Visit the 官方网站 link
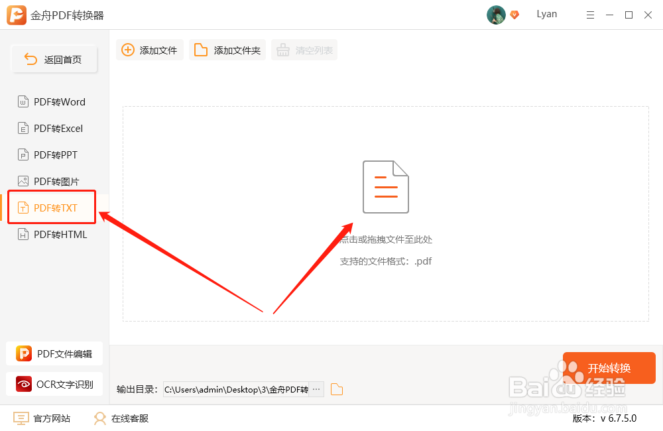Image resolution: width=663 pixels, height=431 pixels. pos(42,418)
